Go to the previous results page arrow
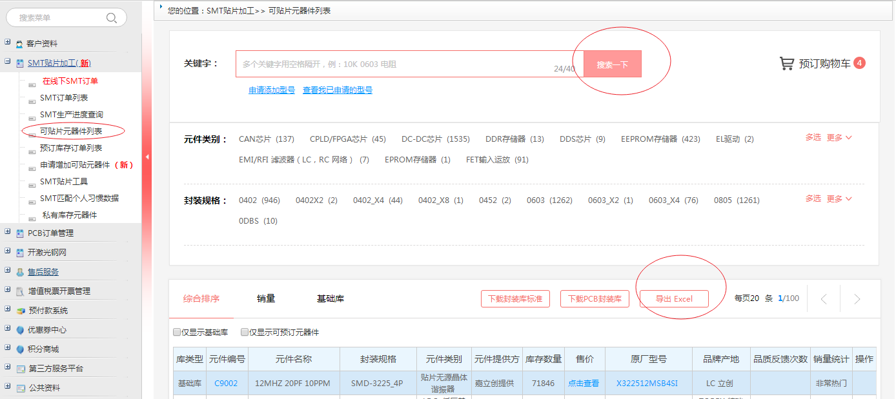The image size is (896, 399). tap(824, 299)
